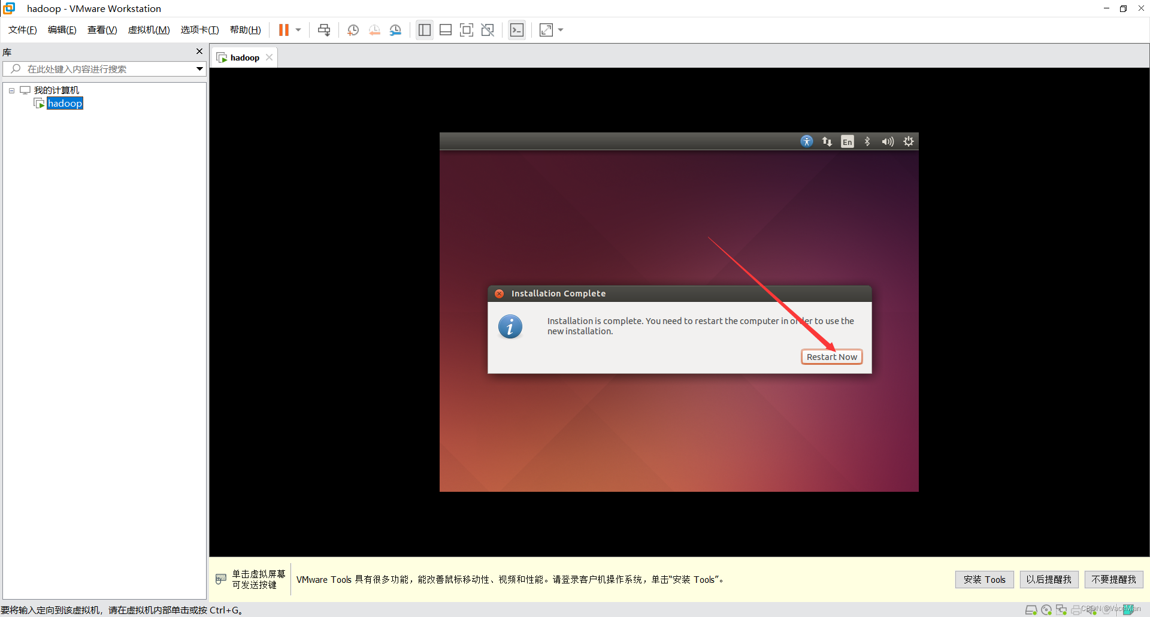Open the suspend button dropdown arrow
Viewport: 1150px width, 617px height.
tap(298, 29)
